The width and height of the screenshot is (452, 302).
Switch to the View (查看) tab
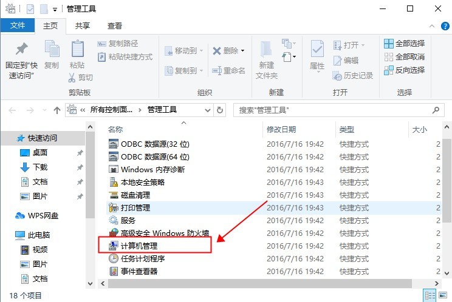[x=115, y=26]
